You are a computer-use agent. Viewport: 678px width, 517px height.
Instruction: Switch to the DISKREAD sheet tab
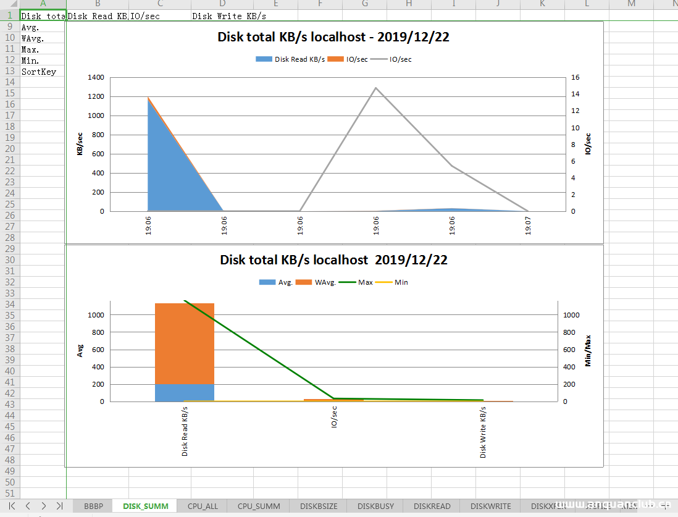coord(432,506)
